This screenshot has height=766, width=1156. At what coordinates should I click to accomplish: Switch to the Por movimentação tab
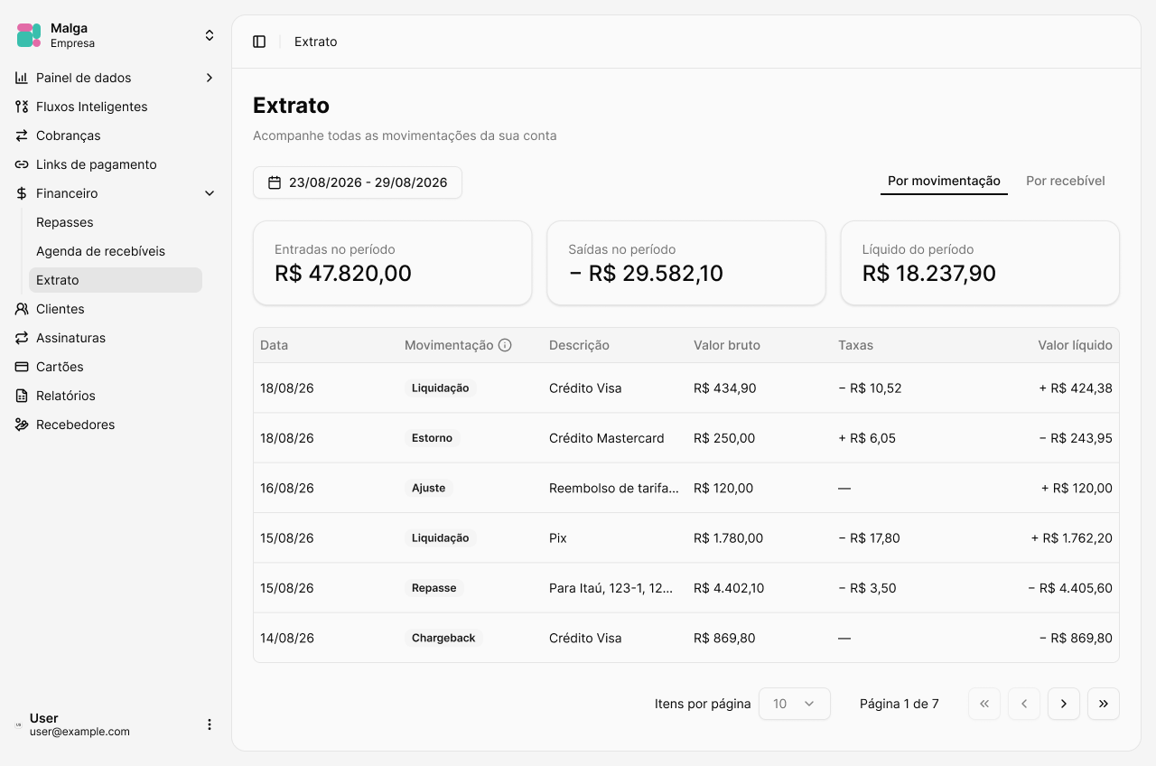pyautogui.click(x=944, y=181)
